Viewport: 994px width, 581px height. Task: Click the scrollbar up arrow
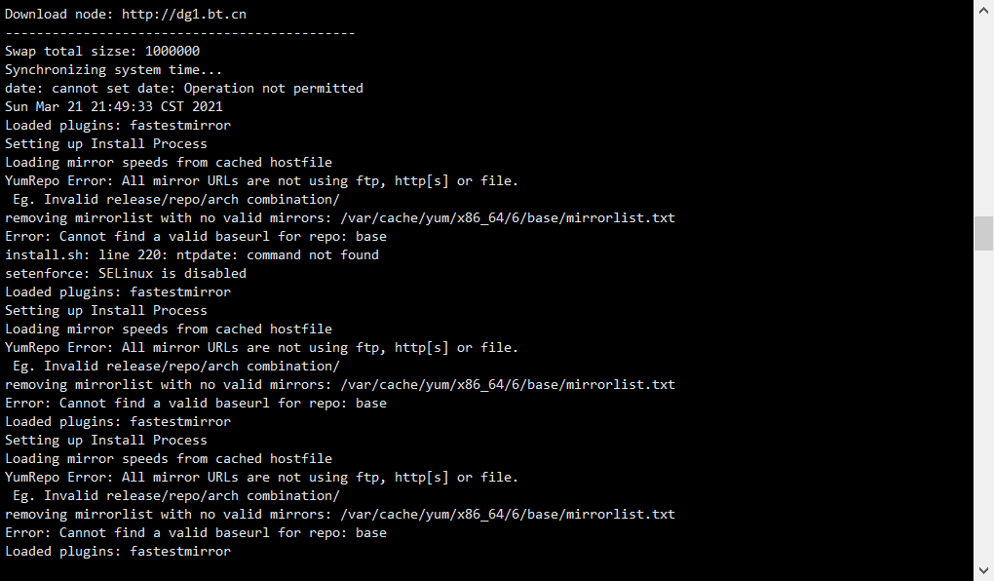pos(983,10)
